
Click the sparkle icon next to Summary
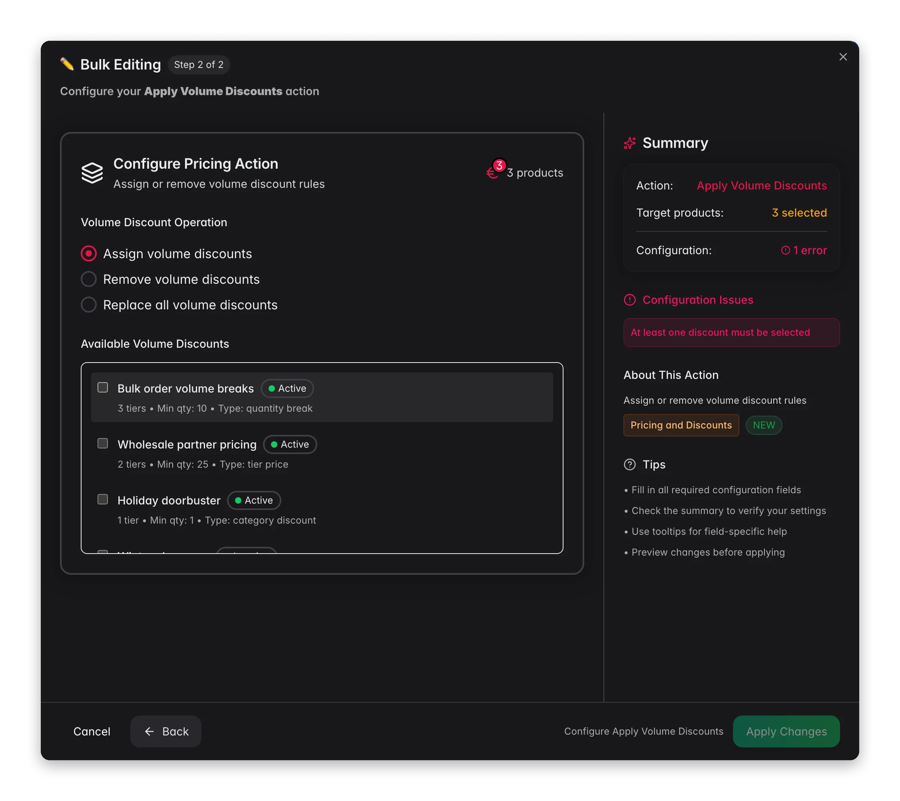pos(630,143)
